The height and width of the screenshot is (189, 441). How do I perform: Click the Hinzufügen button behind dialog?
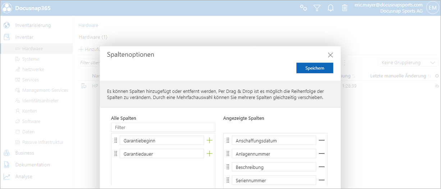pyautogui.click(x=89, y=49)
